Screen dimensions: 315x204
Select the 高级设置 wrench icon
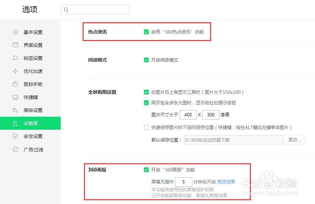point(15,110)
